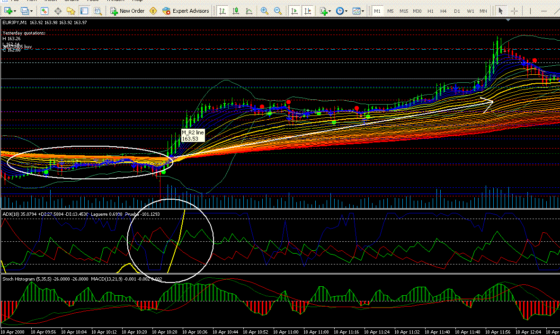The height and width of the screenshot is (335, 560).
Task: Click the EURJPY,M1 chart title text
Action: click(15, 23)
